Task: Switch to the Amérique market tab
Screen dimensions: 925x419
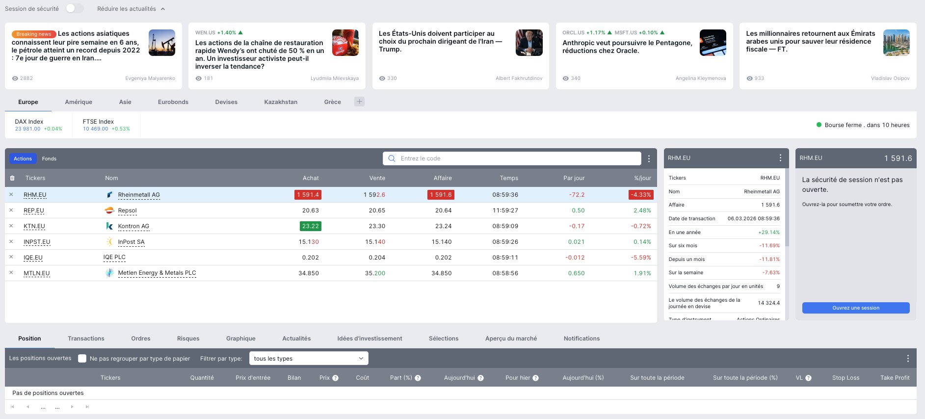Action: point(79,102)
